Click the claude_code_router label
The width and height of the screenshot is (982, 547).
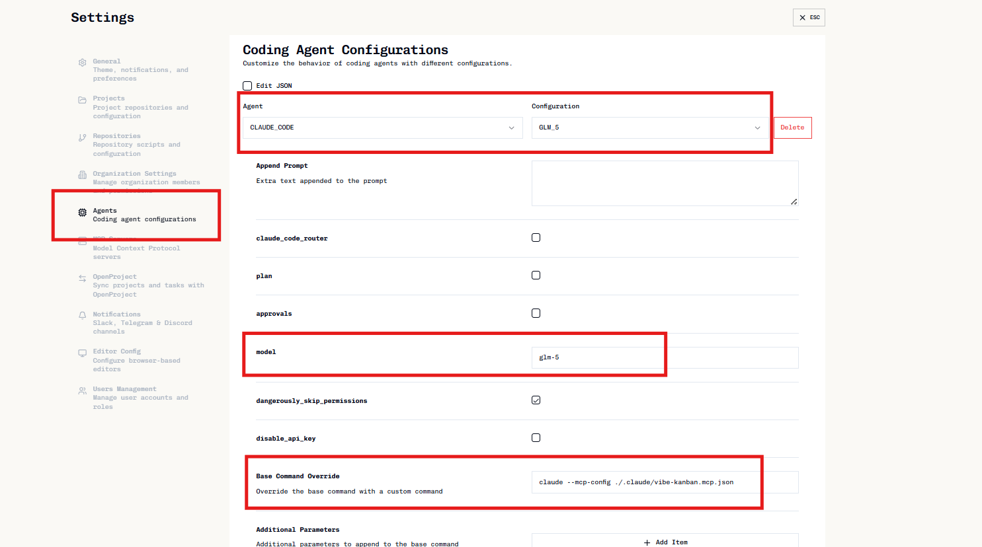click(292, 238)
